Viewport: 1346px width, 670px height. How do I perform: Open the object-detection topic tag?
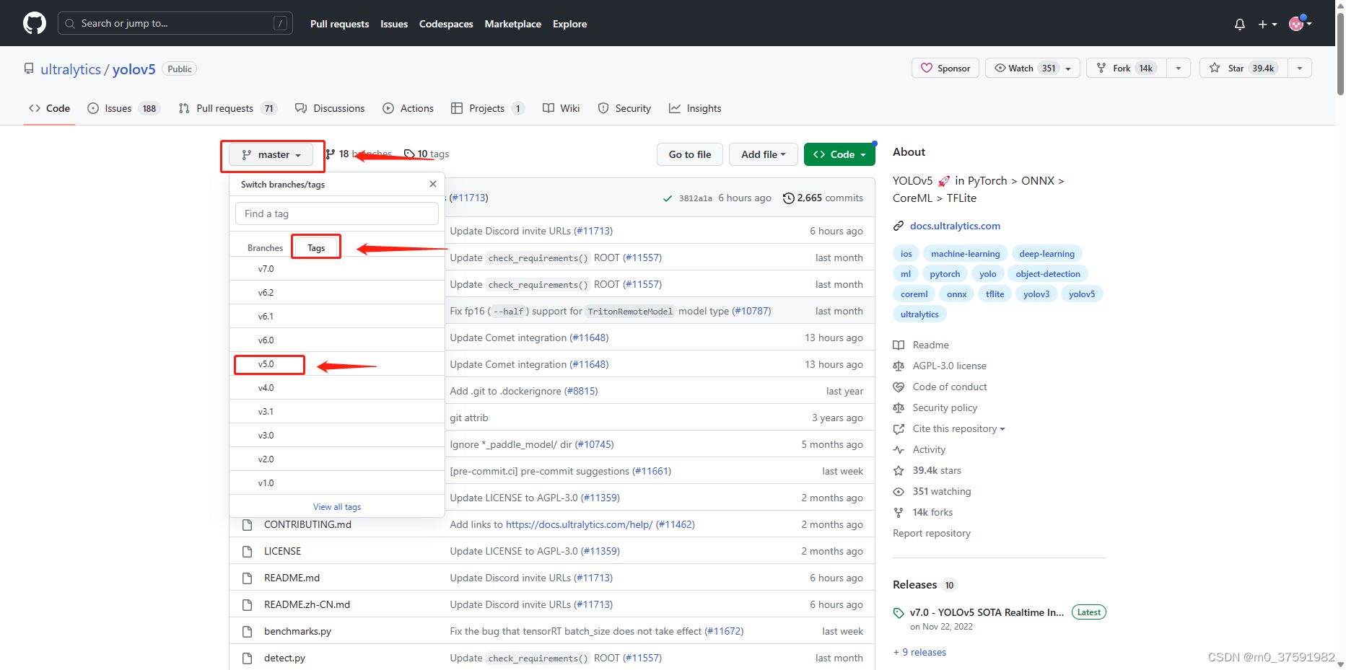click(x=1048, y=274)
